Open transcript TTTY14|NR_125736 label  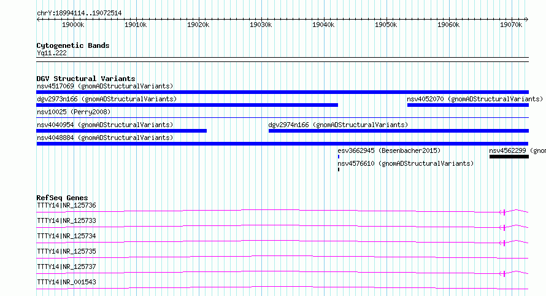[66, 205]
